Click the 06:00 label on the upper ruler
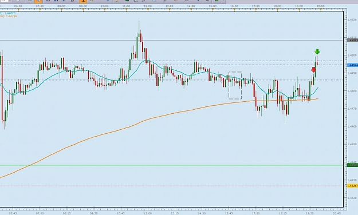Viewport: 358px width, 215px height. (x=18, y=6)
